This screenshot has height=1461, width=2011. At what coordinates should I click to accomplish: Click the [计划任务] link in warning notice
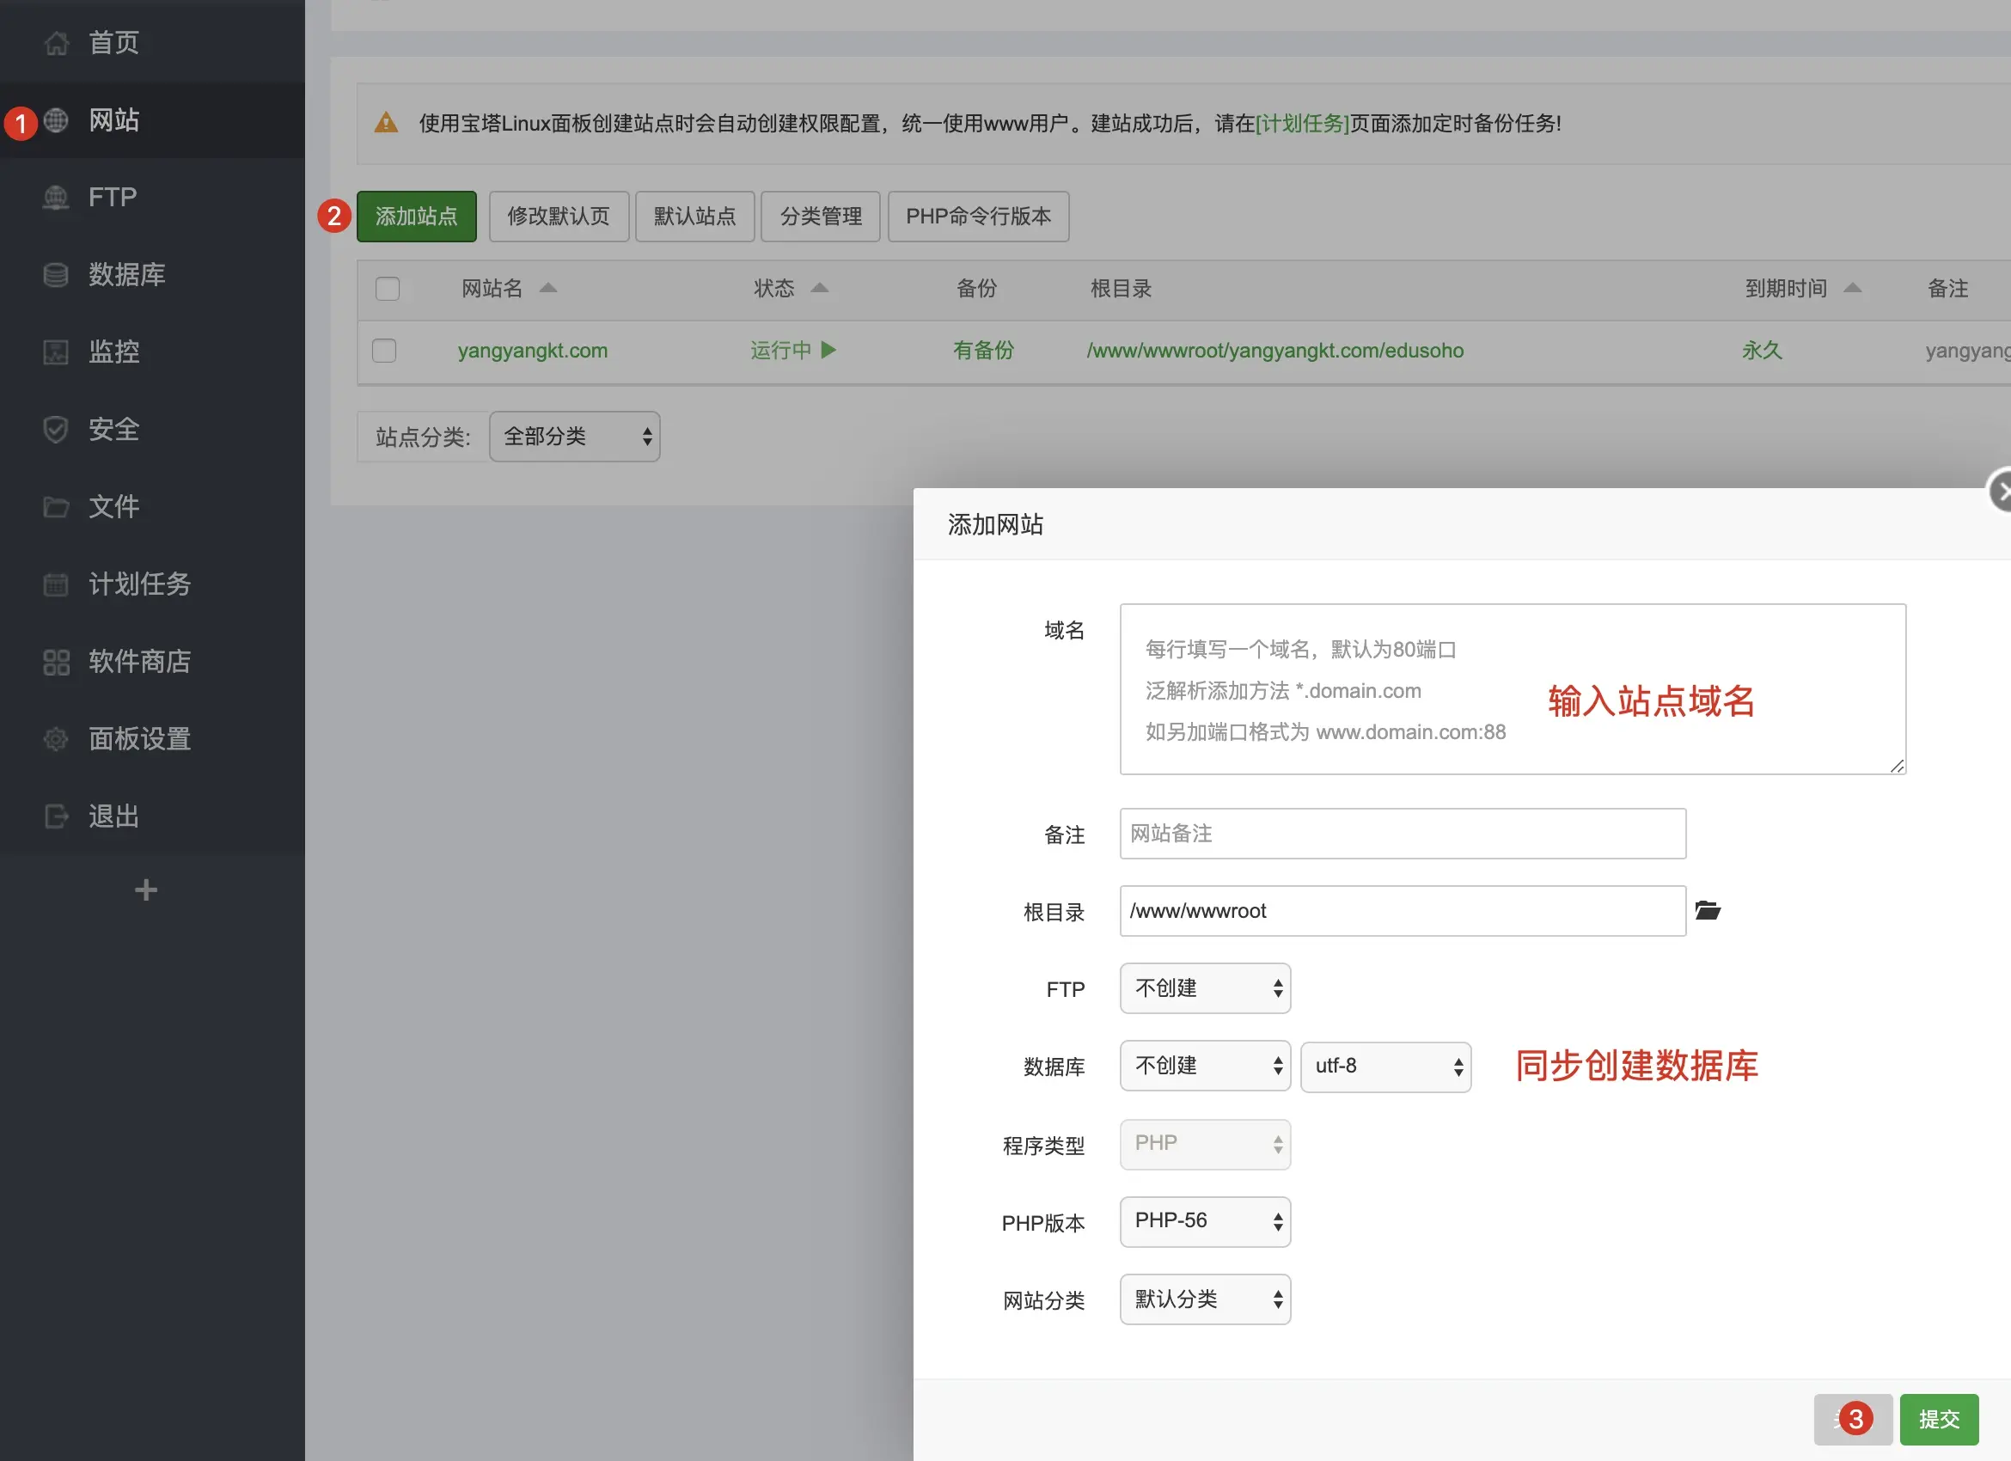coord(1302,123)
